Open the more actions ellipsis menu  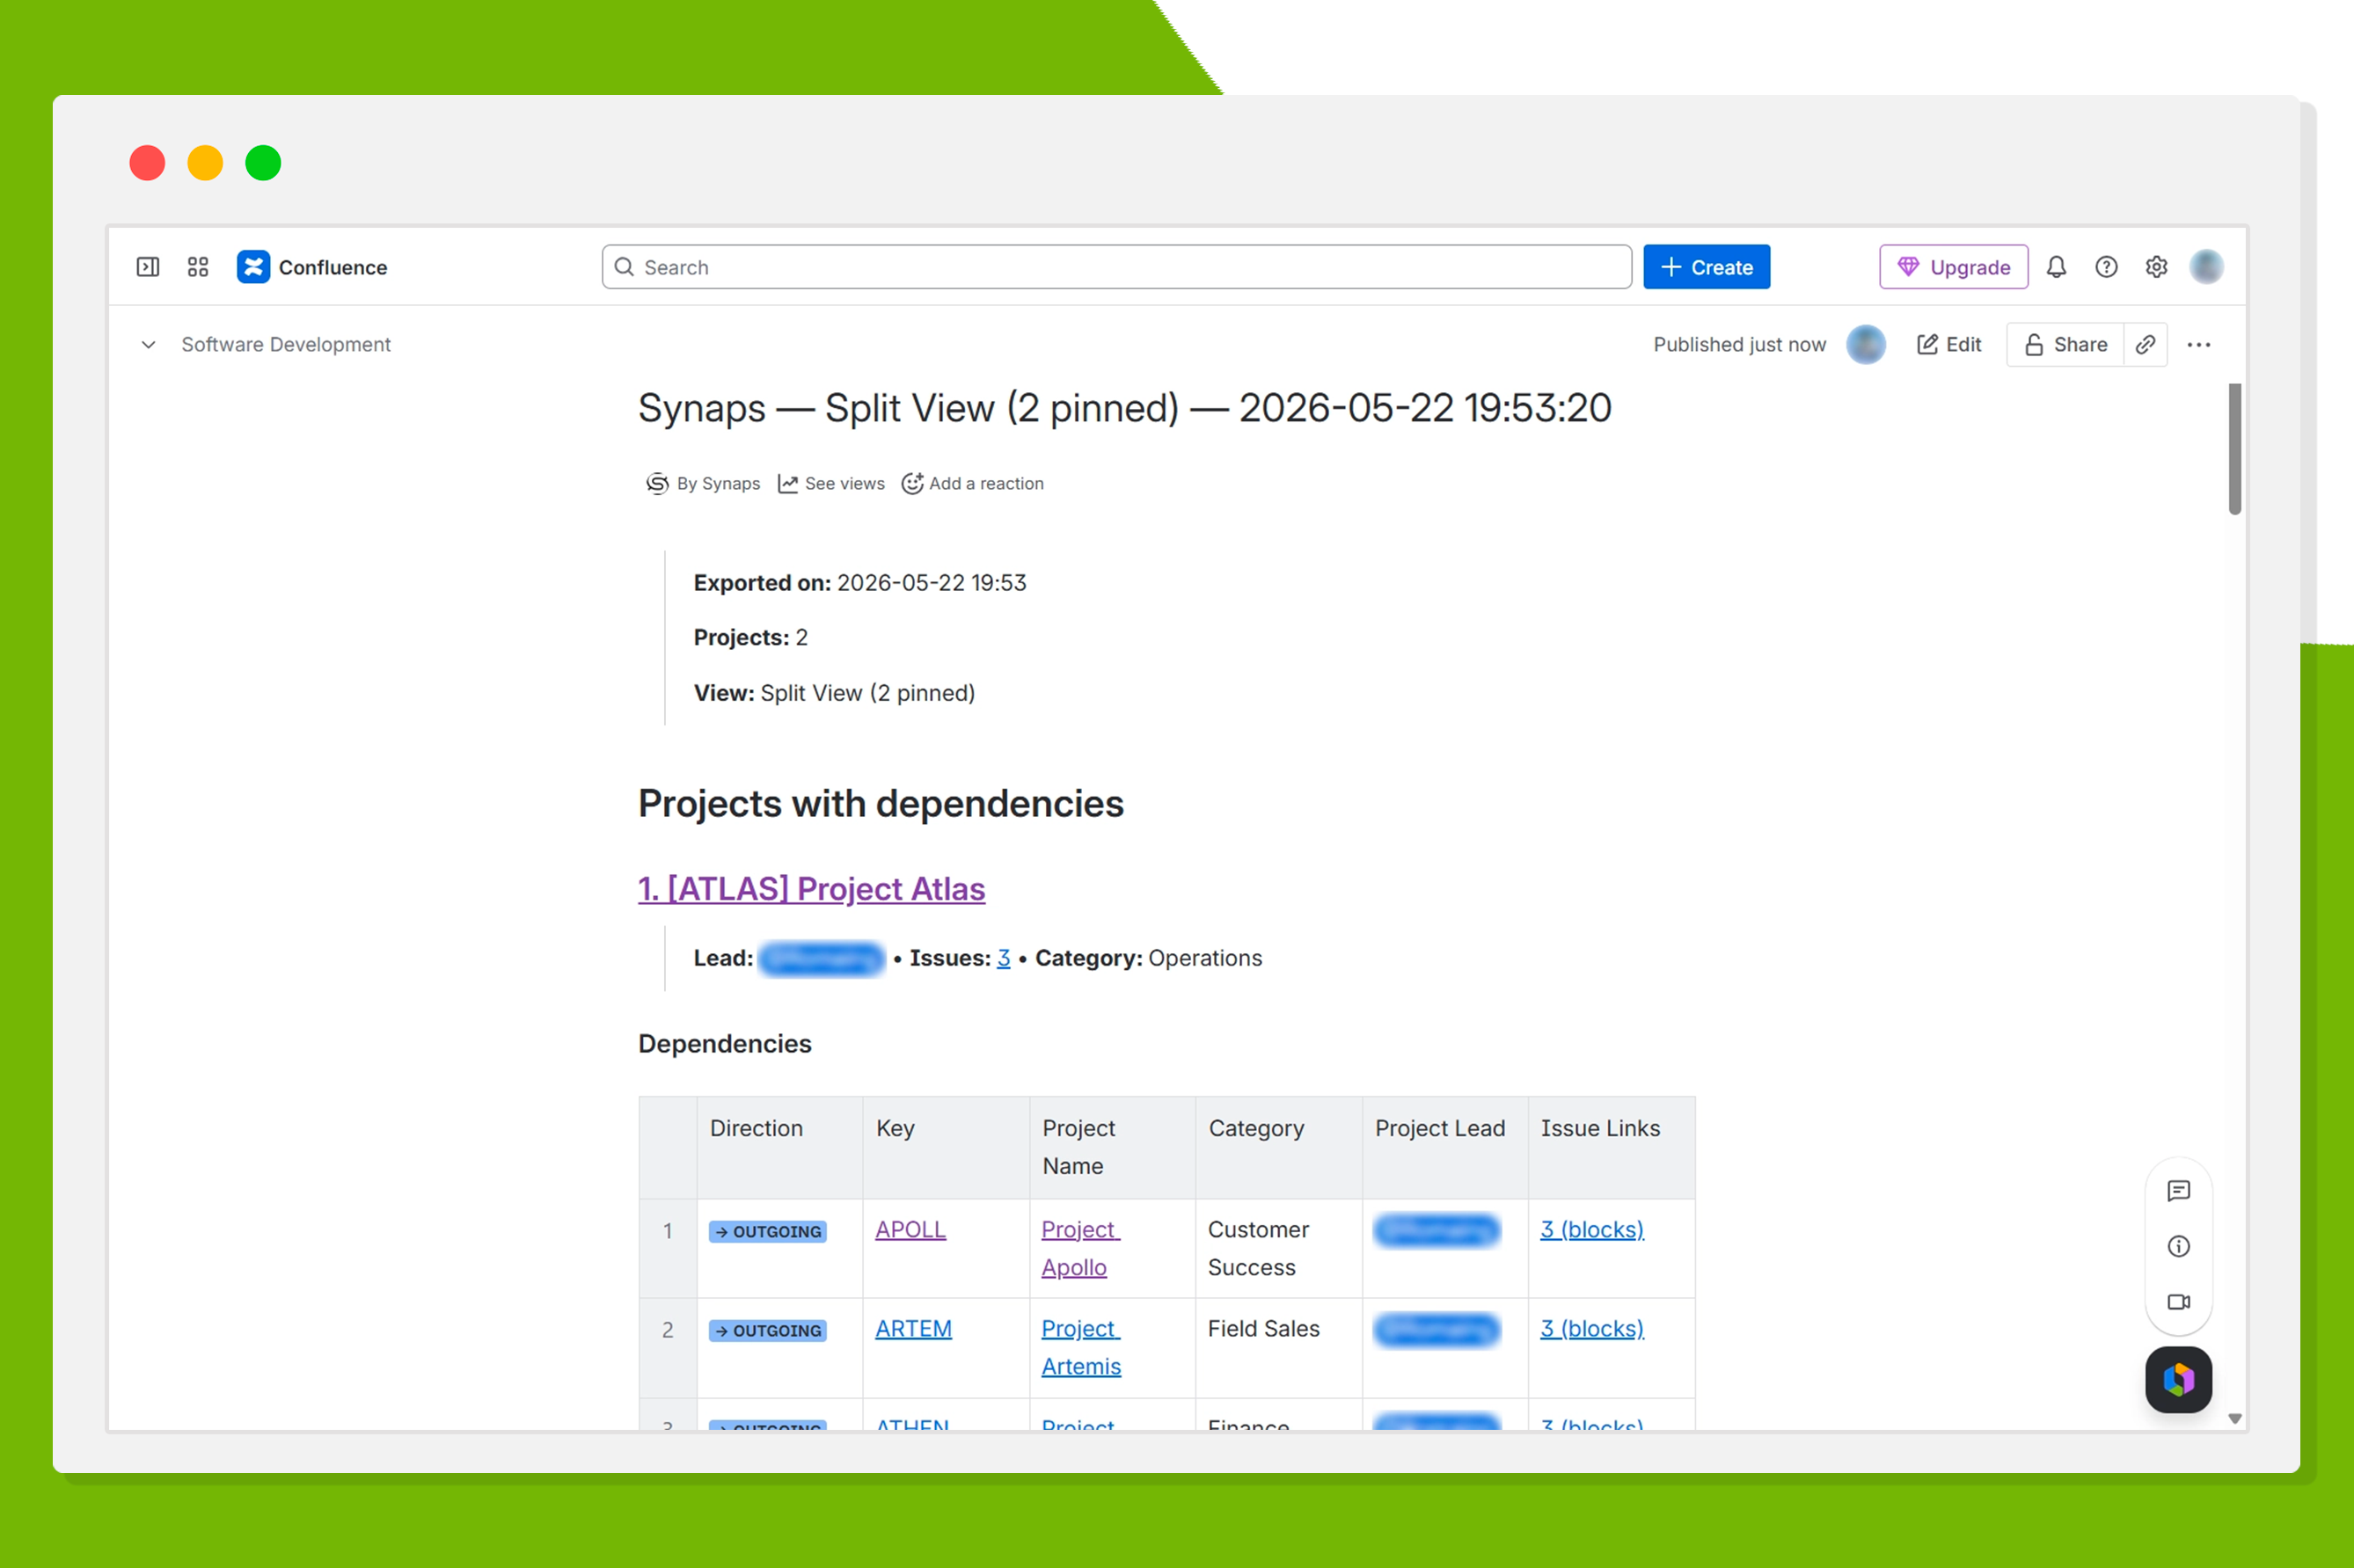[x=2198, y=345]
